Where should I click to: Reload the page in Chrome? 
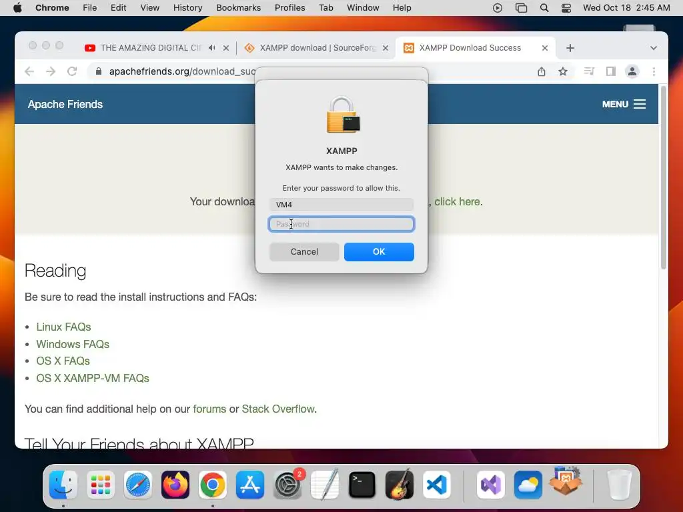pos(72,71)
